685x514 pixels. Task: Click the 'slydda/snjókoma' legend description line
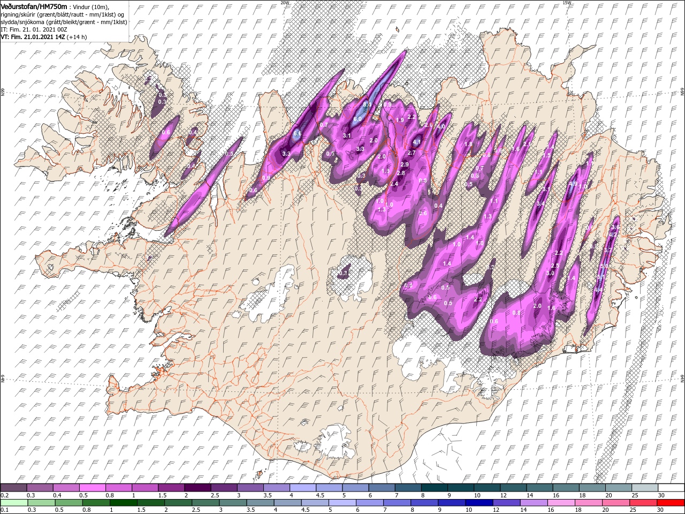pyautogui.click(x=63, y=21)
